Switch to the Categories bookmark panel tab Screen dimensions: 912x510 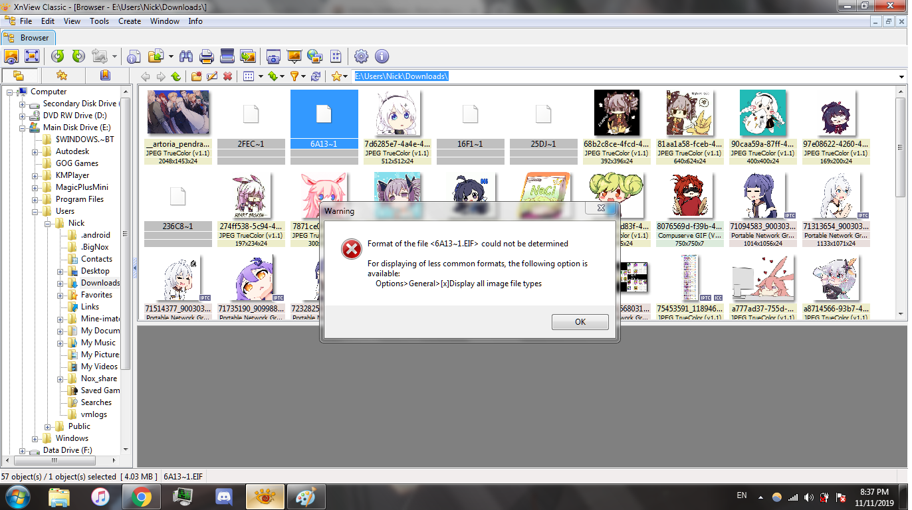(x=105, y=76)
